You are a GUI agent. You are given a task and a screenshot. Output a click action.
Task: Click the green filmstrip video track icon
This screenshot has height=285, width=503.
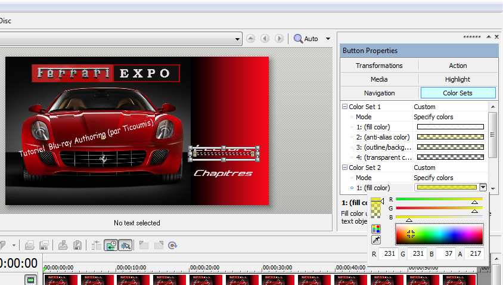(30, 280)
